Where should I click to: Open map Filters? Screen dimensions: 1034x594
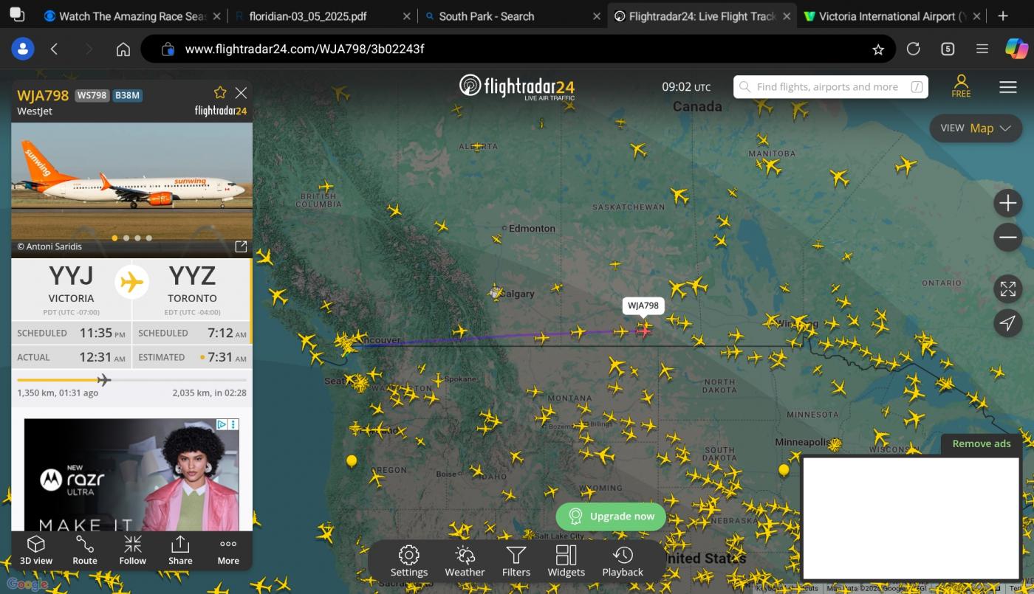[516, 562]
